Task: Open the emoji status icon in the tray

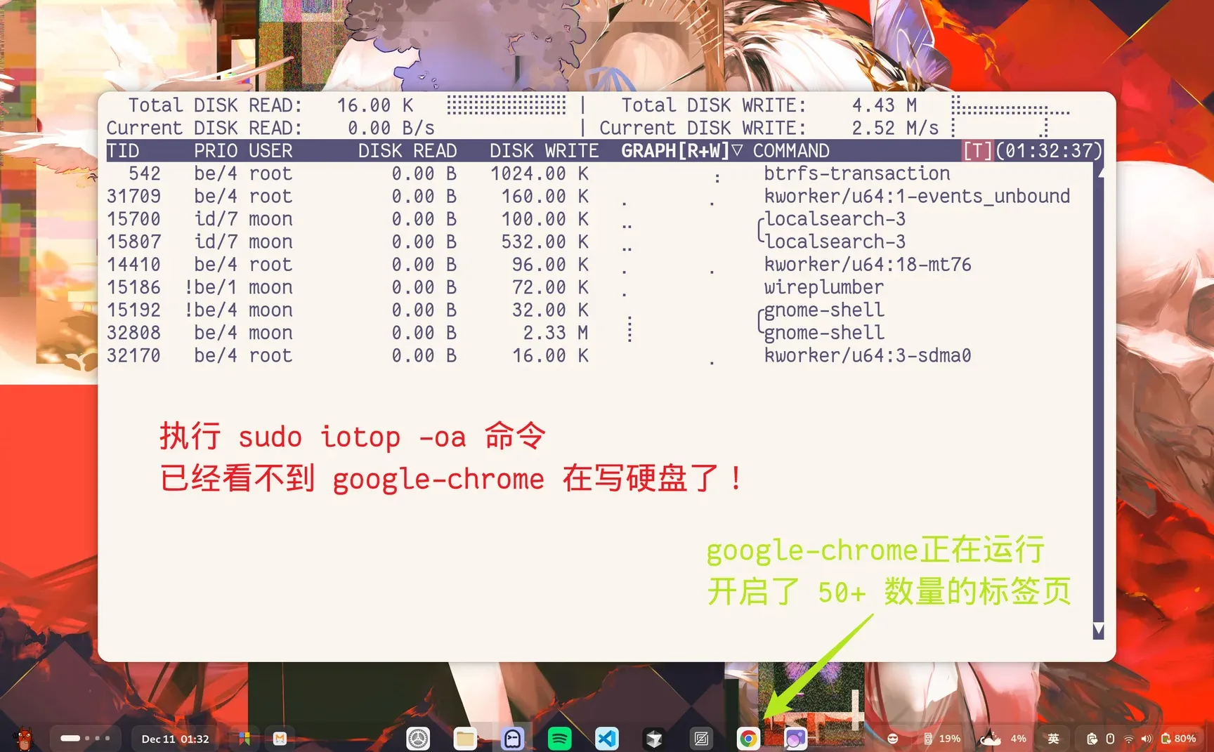Action: 893,738
